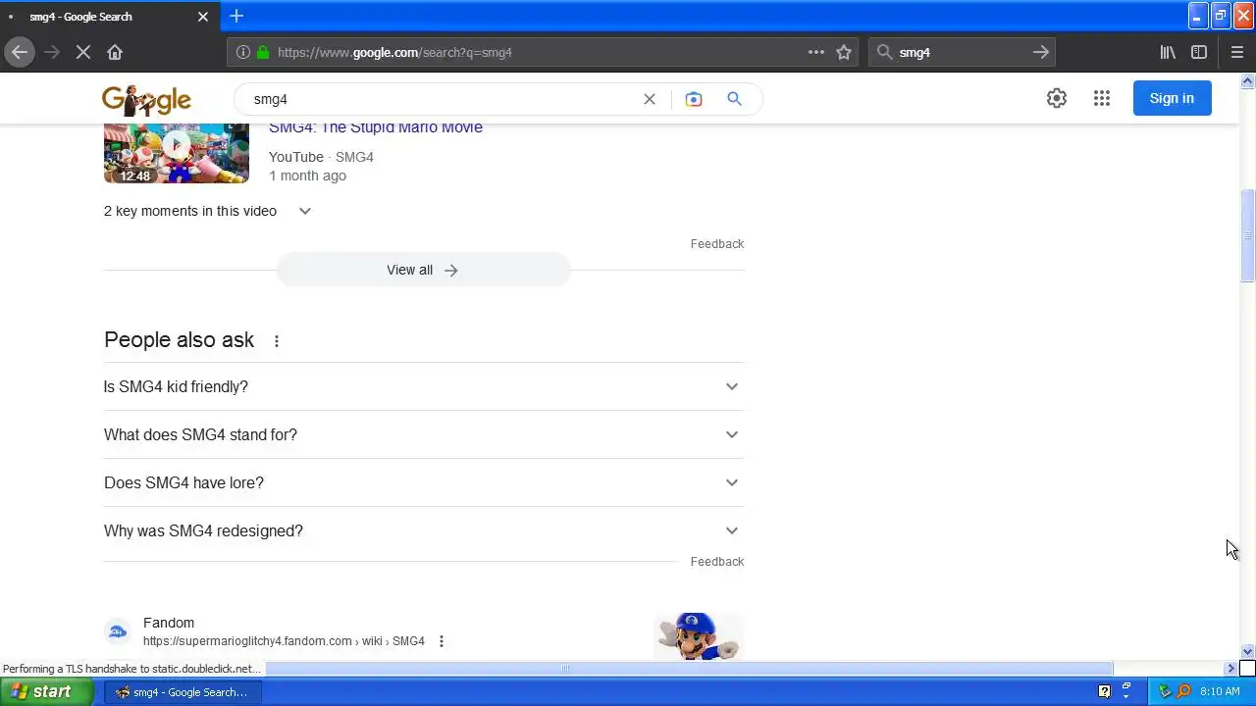Viewport: 1256px width, 706px height.
Task: Click the Google magnifier search button
Action: point(734,99)
